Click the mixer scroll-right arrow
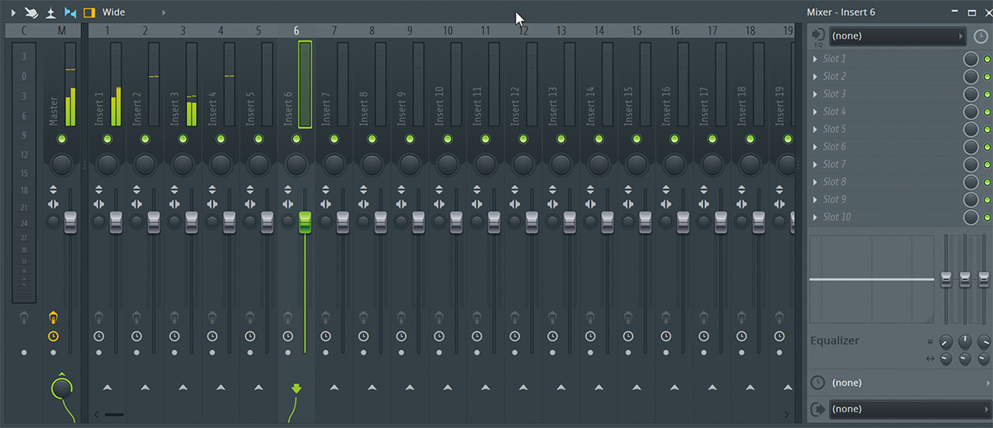 click(x=786, y=414)
